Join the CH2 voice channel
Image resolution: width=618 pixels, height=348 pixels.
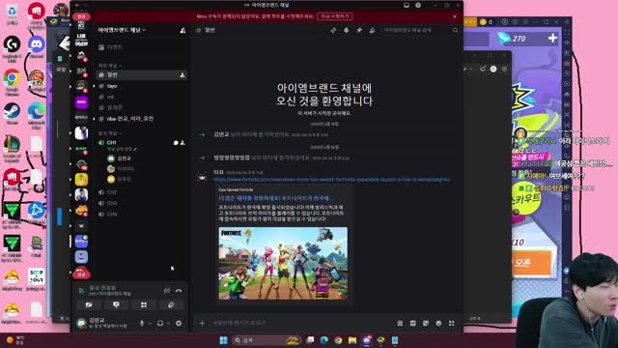coord(142,192)
